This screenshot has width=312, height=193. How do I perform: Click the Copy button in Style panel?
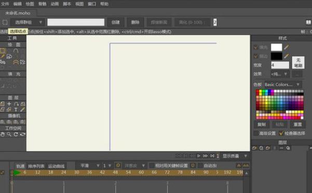(262, 125)
